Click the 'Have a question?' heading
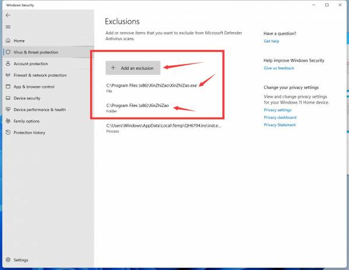Screen dimensions: 349x270 pos(280,33)
